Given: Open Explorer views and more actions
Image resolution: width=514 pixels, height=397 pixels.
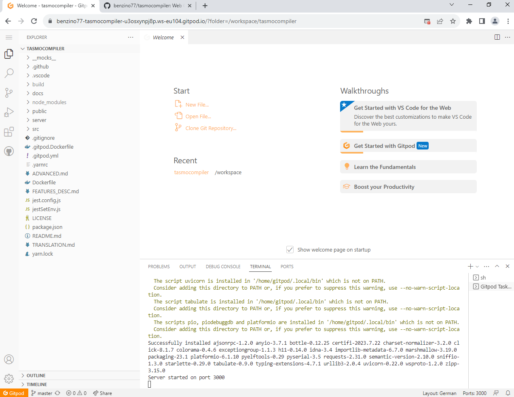Looking at the screenshot, I should click(131, 37).
